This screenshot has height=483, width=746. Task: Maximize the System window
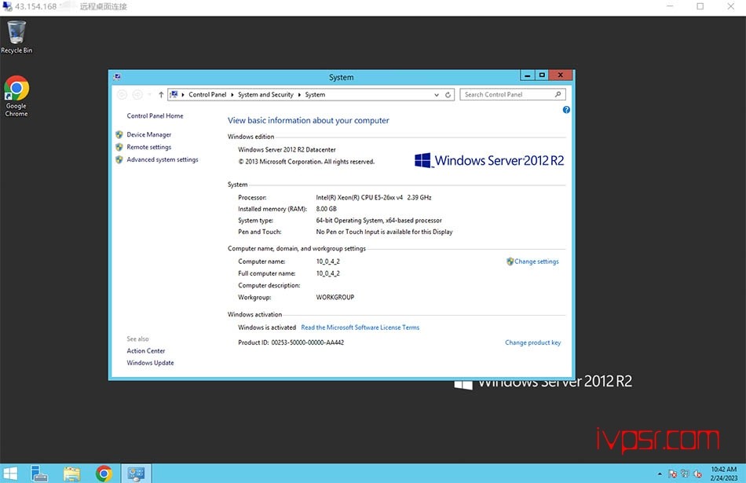[x=541, y=75]
